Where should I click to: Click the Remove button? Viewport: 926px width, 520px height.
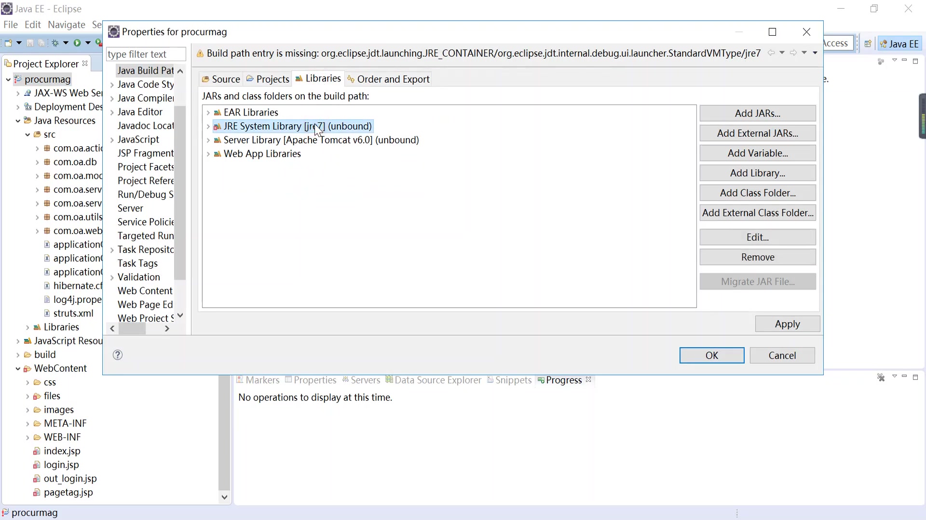click(x=758, y=257)
